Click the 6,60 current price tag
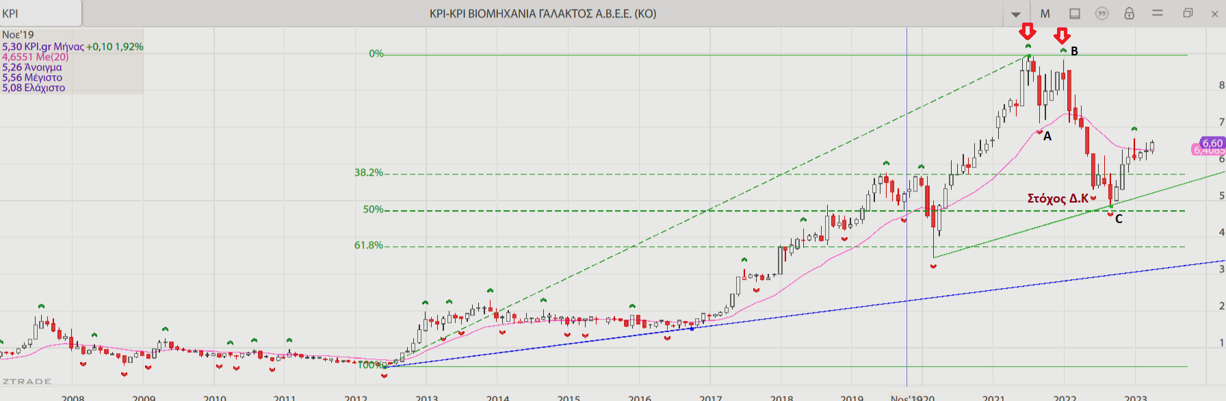Image resolution: width=1226 pixels, height=401 pixels. coord(1213,143)
